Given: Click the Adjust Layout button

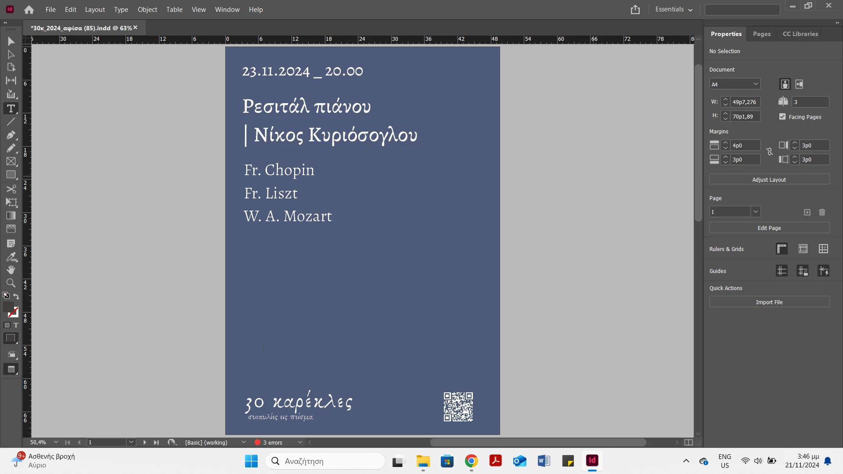Looking at the screenshot, I should coord(769,180).
